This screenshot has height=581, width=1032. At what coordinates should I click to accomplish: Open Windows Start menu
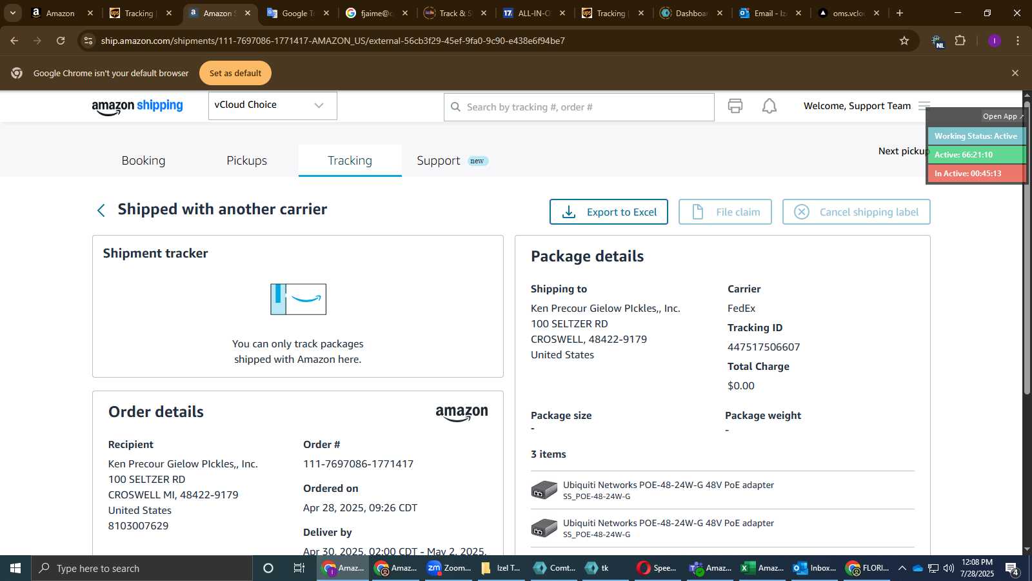click(15, 568)
